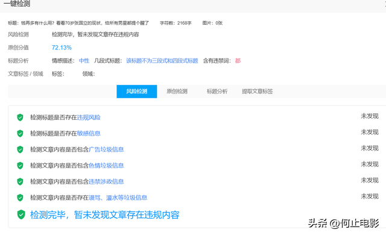Click the red forbidden word 都
This screenshot has width=386, height=235.
tap(238, 61)
